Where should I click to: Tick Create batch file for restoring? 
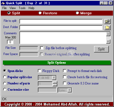click(65, 77)
